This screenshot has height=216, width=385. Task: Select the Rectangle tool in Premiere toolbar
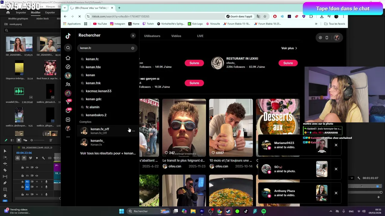pos(5,189)
